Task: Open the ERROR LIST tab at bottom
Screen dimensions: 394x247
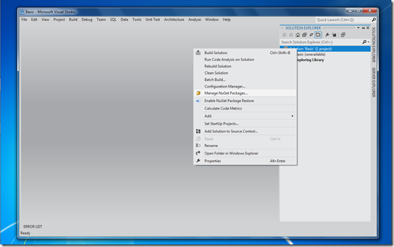Action: tap(33, 227)
